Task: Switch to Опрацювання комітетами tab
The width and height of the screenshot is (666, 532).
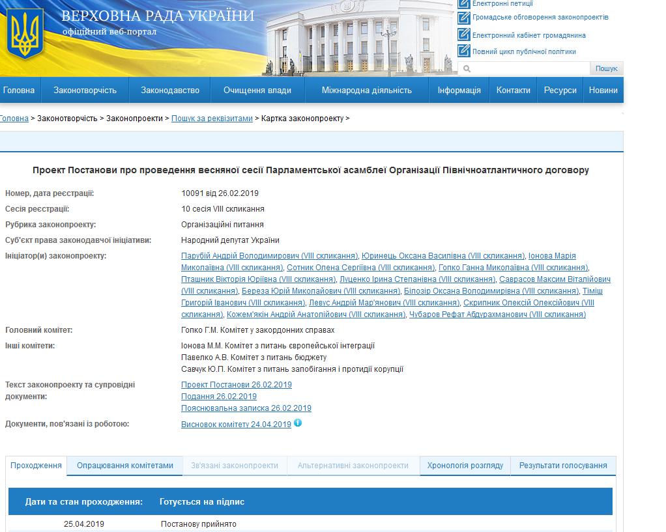Action: pyautogui.click(x=125, y=466)
